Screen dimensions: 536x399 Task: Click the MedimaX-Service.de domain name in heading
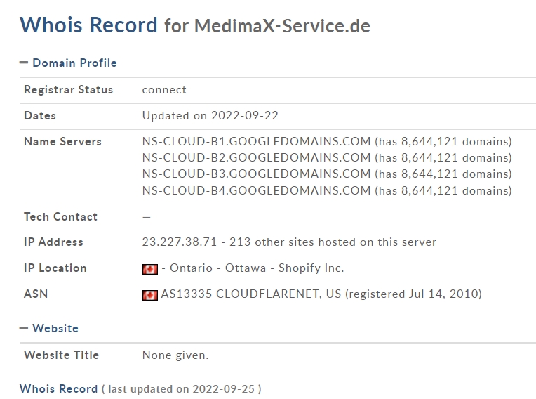point(282,26)
